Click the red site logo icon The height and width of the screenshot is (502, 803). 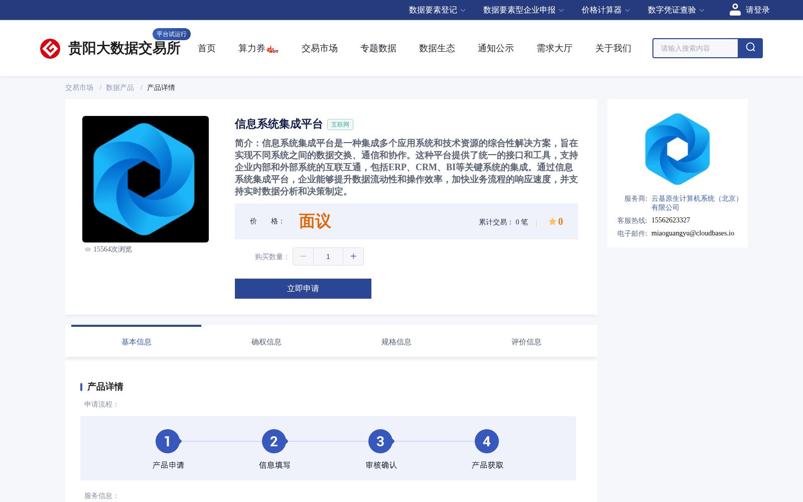50,49
